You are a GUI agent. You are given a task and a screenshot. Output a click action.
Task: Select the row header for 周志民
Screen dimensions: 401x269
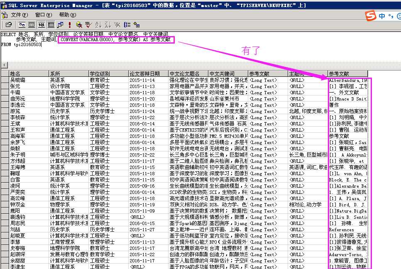click(5, 223)
